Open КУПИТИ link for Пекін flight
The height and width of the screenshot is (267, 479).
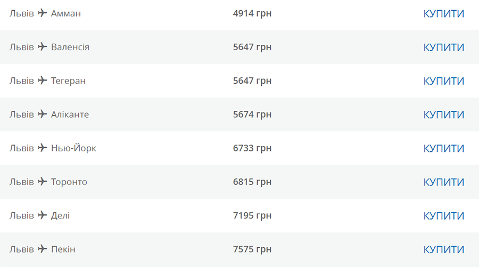click(443, 249)
